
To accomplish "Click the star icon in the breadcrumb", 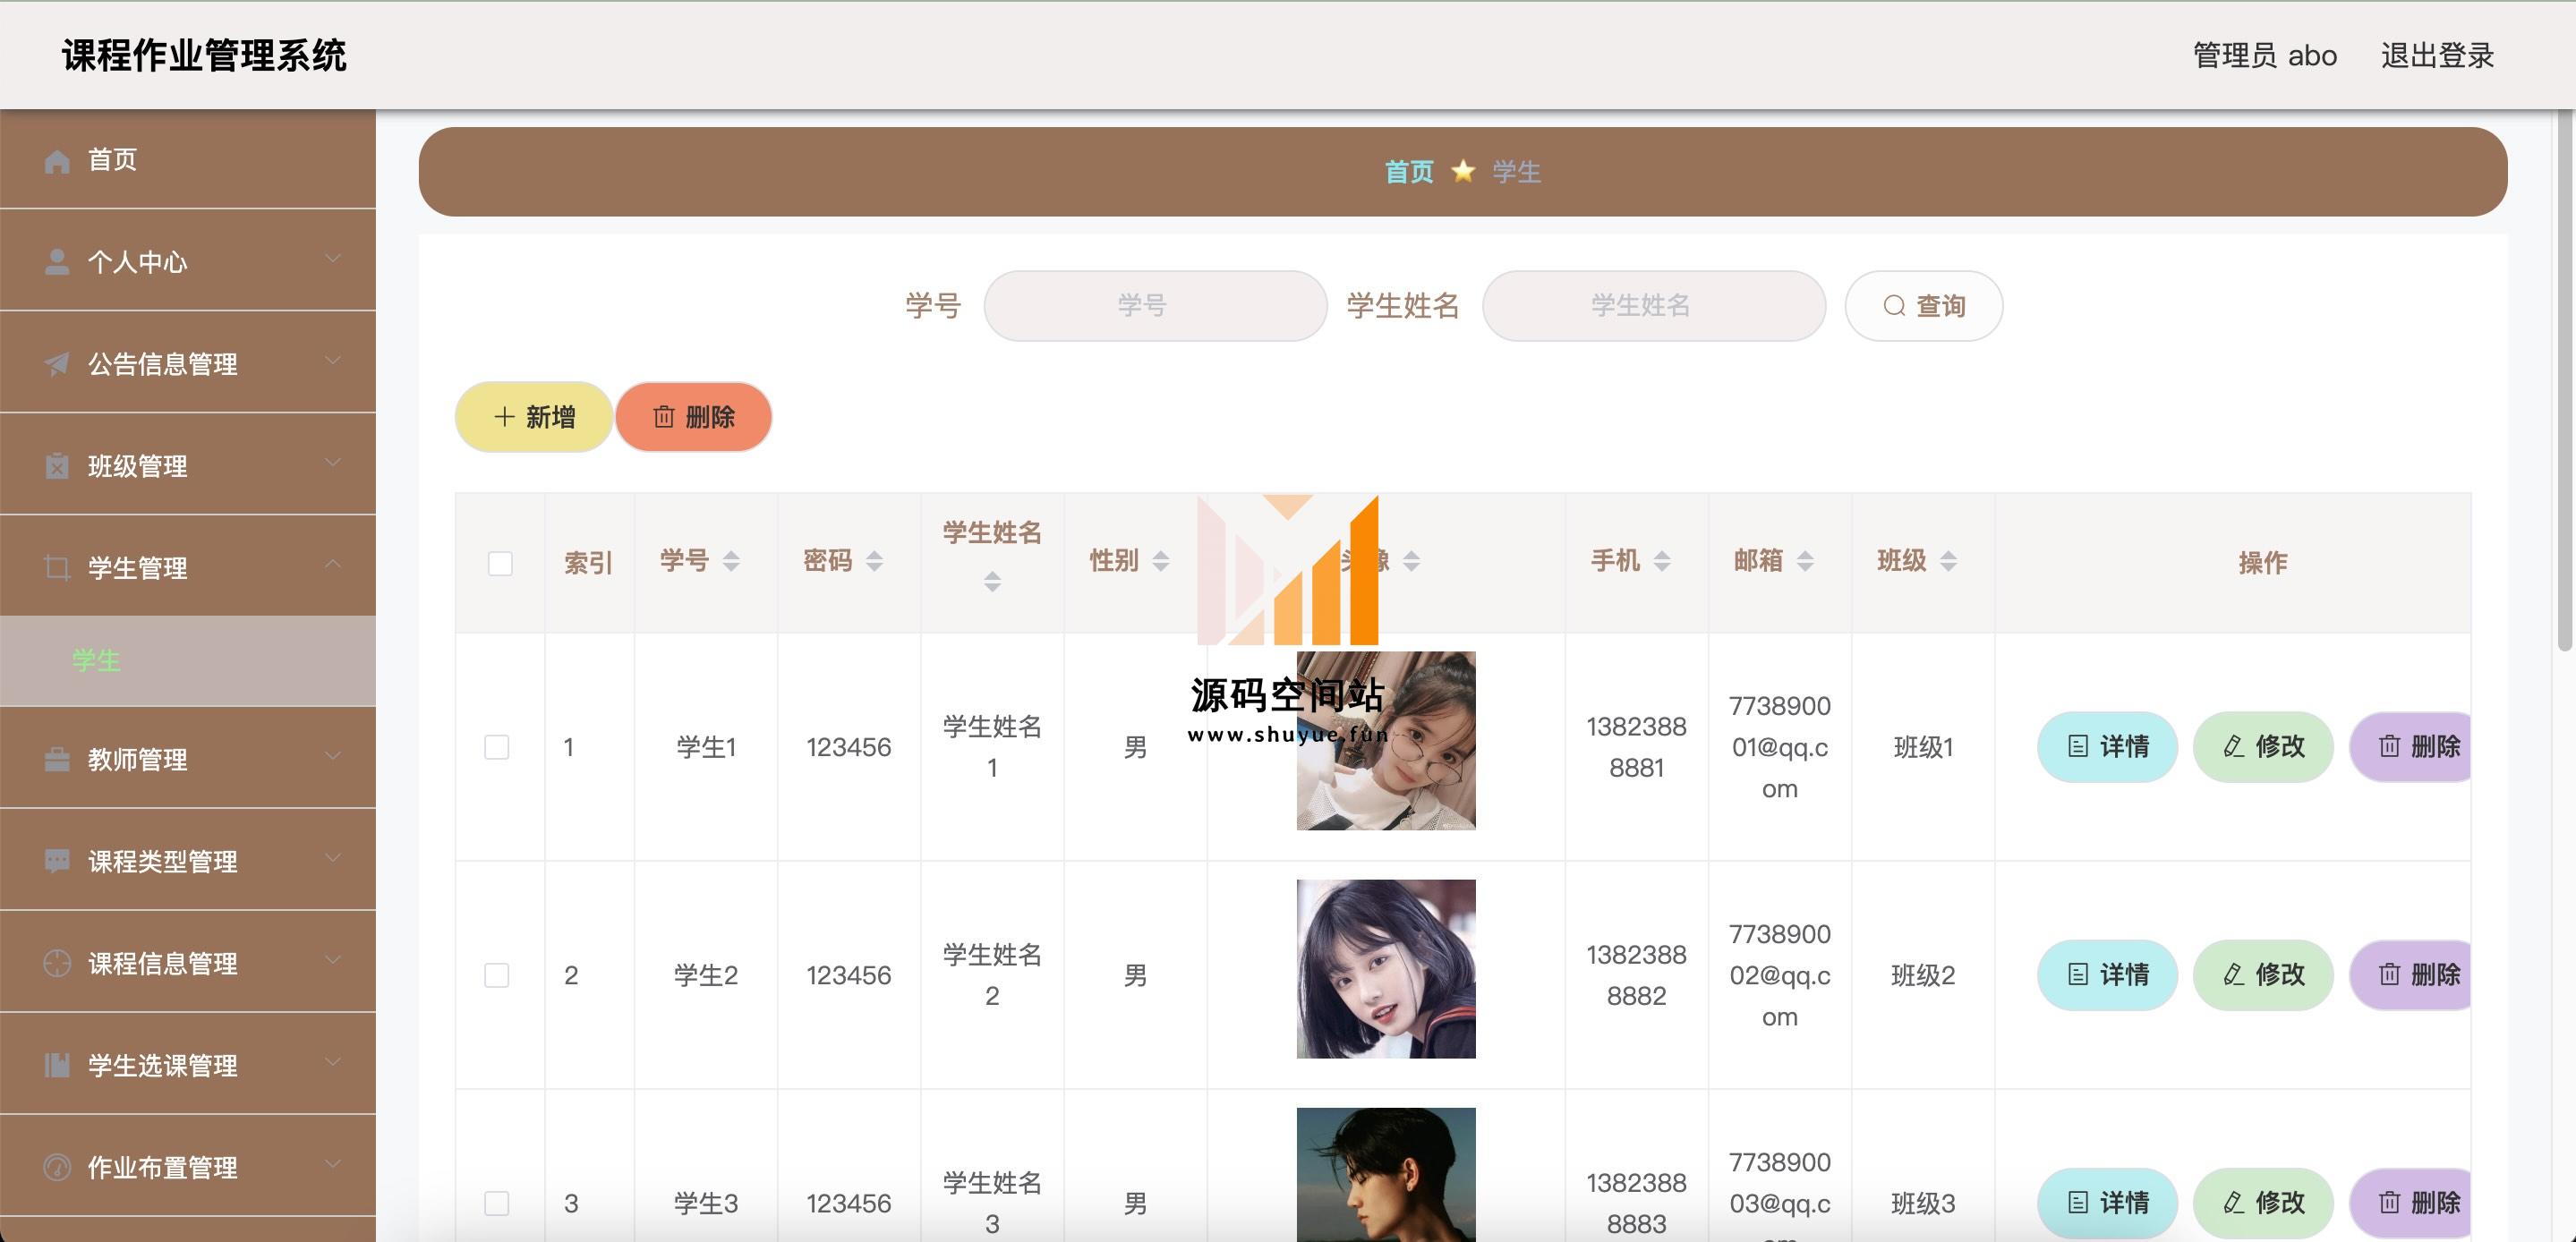I will tap(1463, 171).
